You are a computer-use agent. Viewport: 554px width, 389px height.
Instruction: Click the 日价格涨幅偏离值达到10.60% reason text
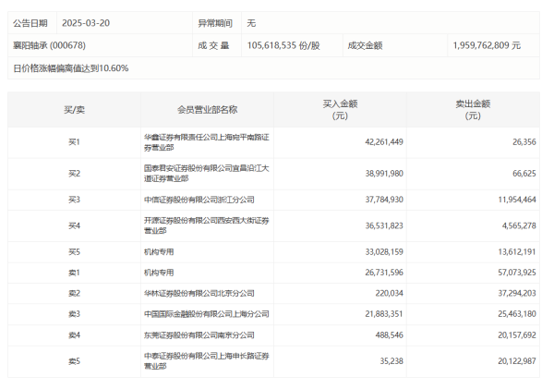click(71, 68)
